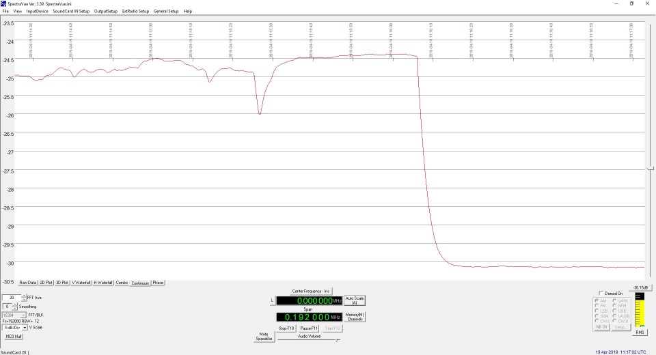
Task: Switch to the 3D Plot tab
Action: pyautogui.click(x=62, y=283)
